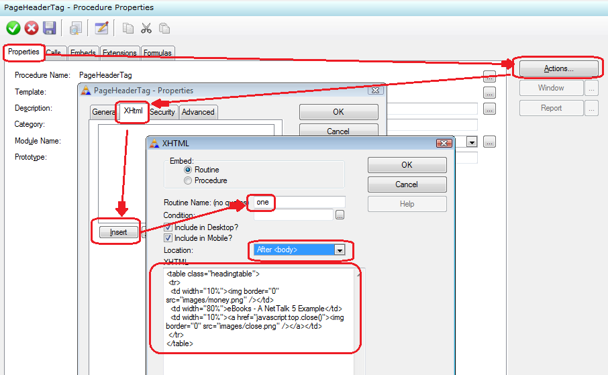This screenshot has width=608, height=375.
Task: Click the Actions... button
Action: (558, 68)
